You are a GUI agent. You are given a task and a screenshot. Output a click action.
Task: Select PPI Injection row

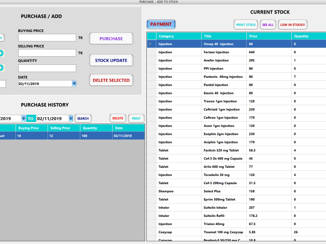(x=237, y=68)
